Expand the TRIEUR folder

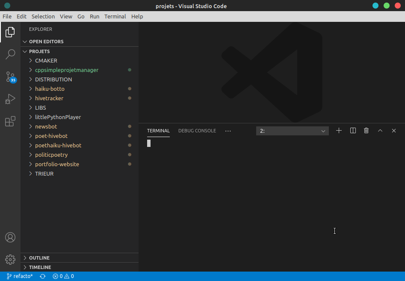[80, 173]
